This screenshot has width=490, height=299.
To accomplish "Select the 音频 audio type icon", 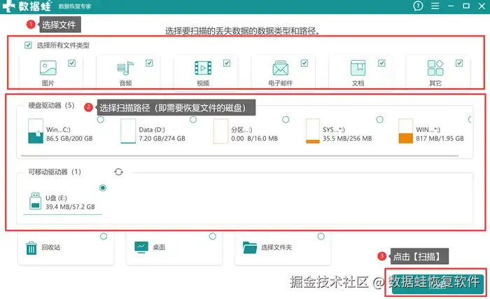I will pos(125,68).
